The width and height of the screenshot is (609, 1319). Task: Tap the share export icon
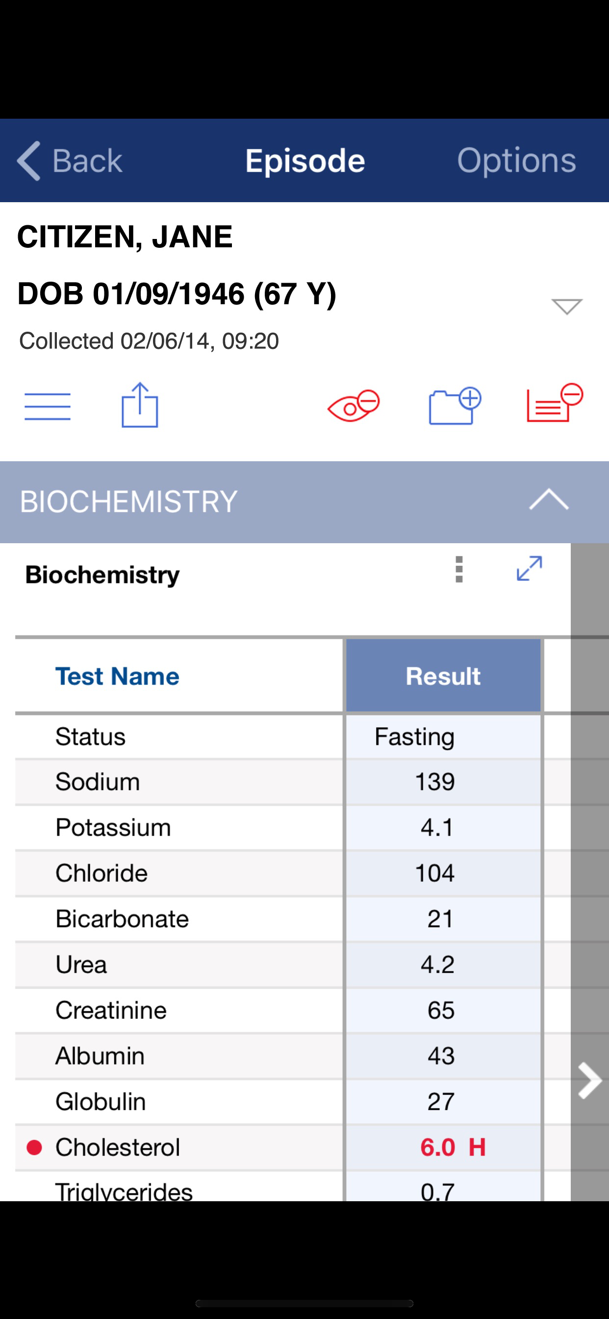[x=140, y=404]
